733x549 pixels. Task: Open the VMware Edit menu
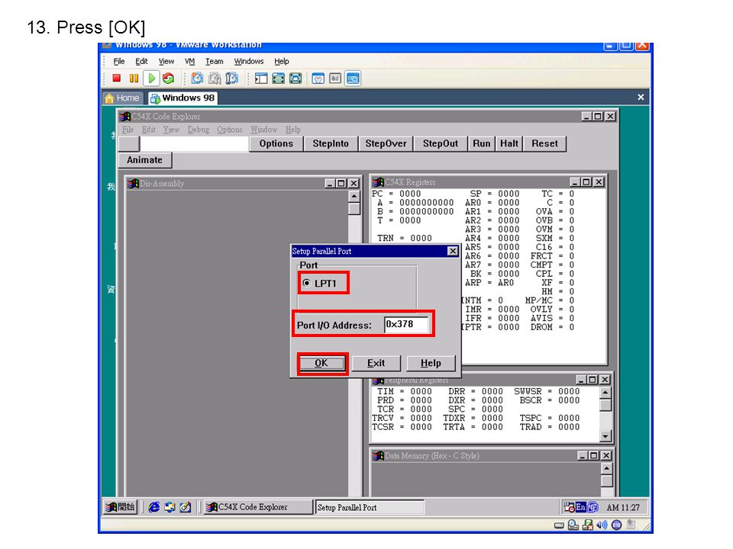pos(141,61)
